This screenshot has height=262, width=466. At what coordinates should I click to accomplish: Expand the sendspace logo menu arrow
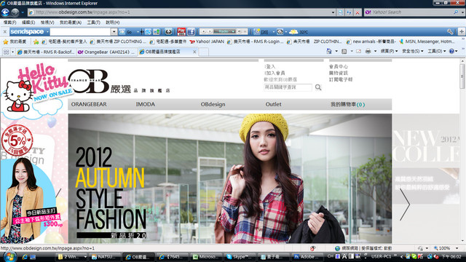pos(47,32)
